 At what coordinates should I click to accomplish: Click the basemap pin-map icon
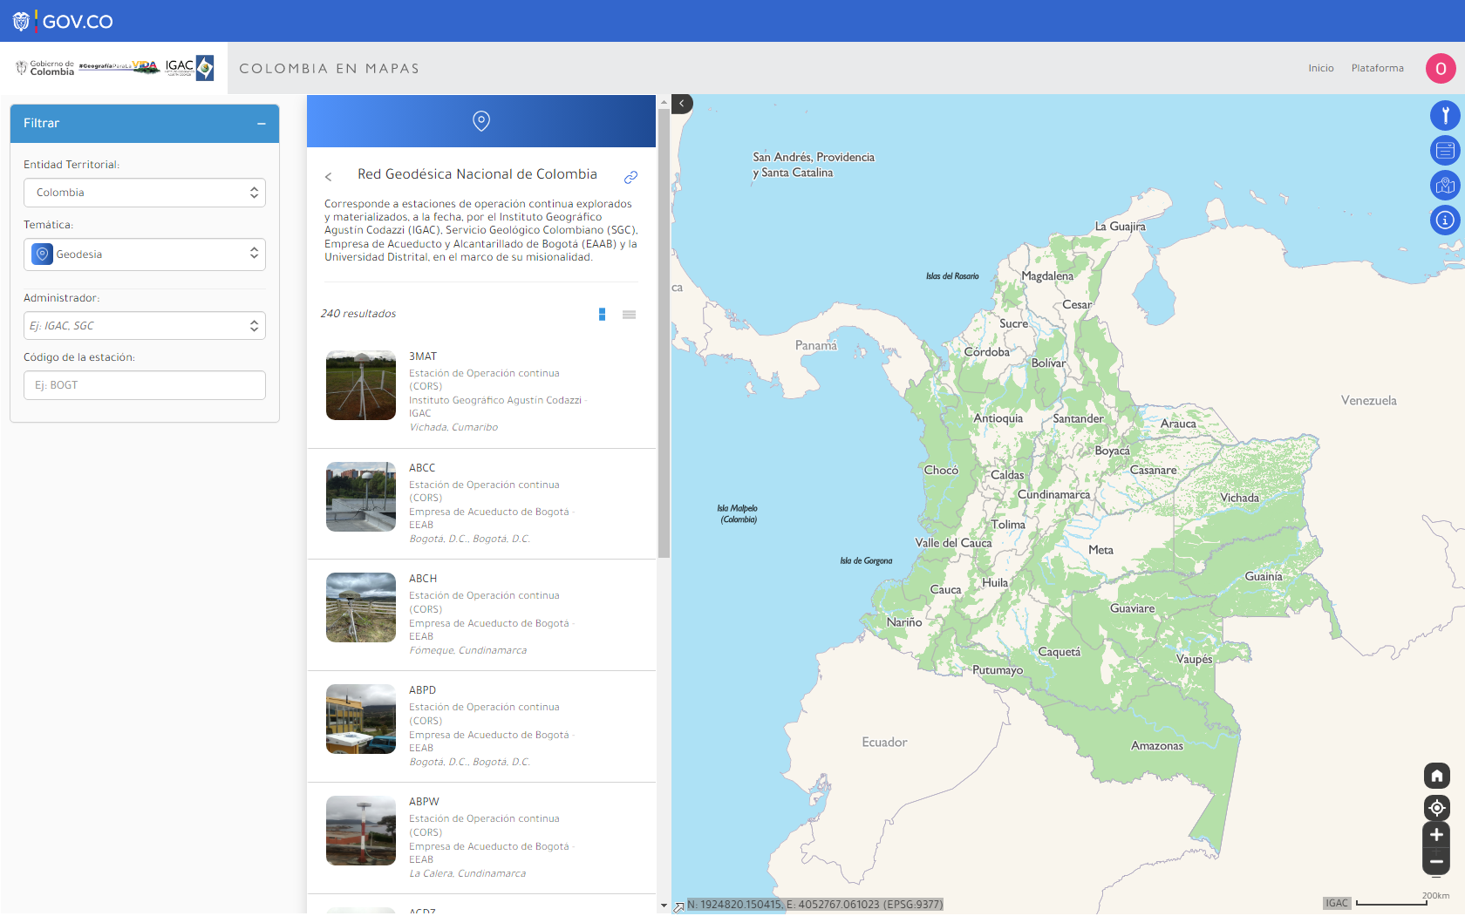[1445, 185]
